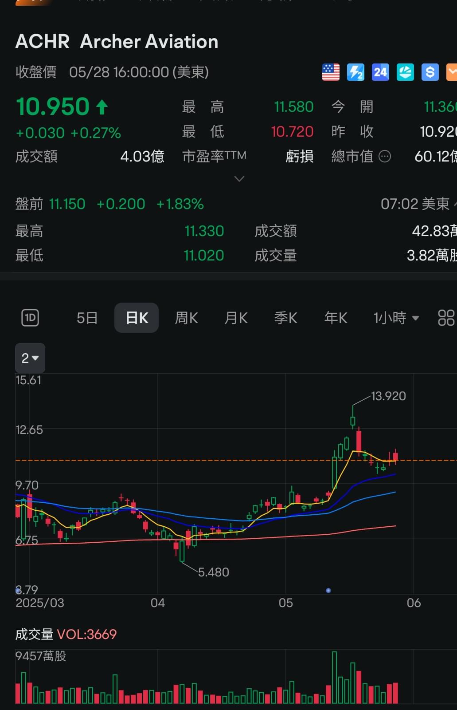The width and height of the screenshot is (457, 710).
Task: Tap the pre-market change +0.200
Action: pos(121,204)
